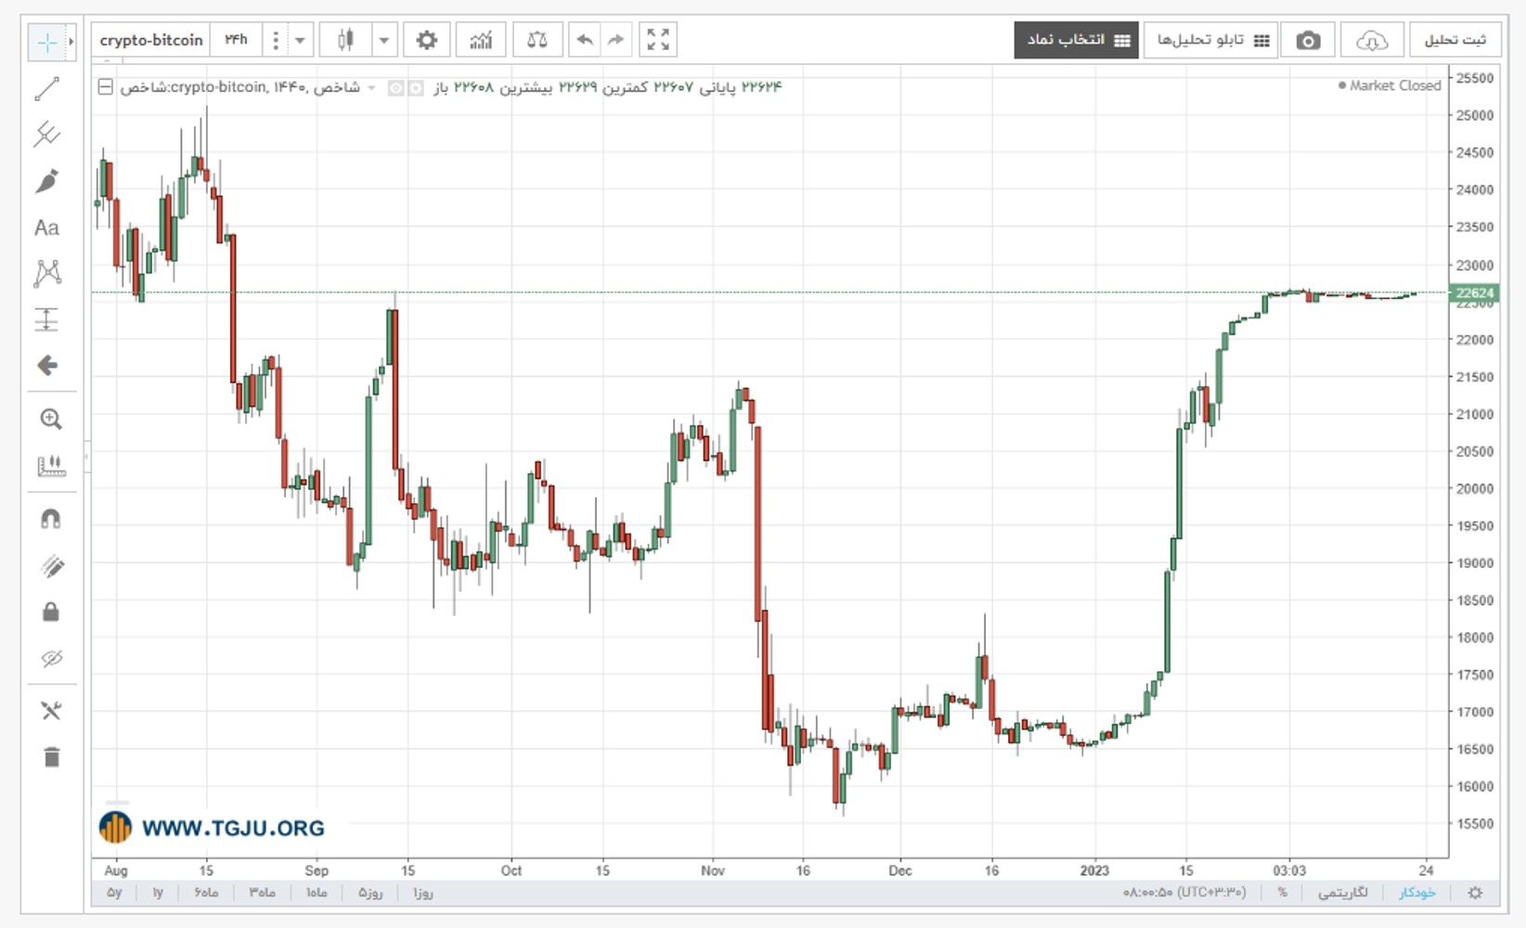This screenshot has width=1526, height=928.
Task: Hide all drawings with eye icon
Action: 51,658
